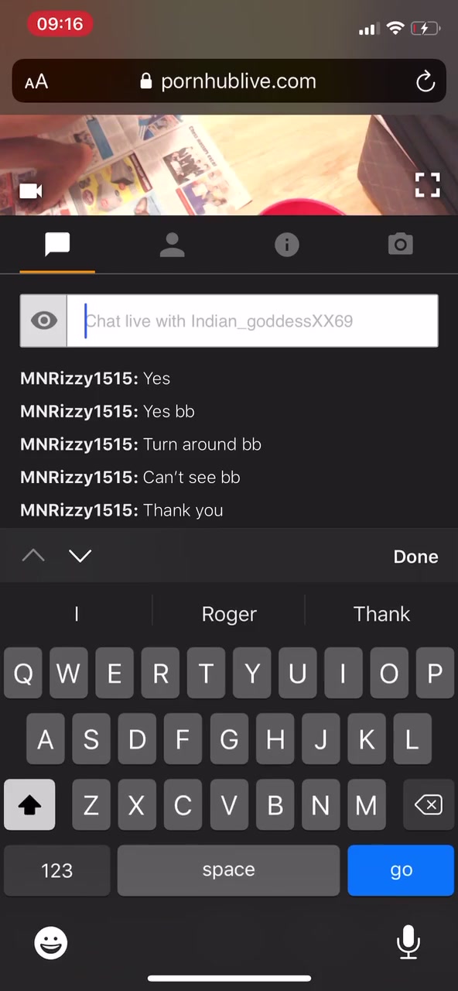Toggle the eye visibility button beside chat
Screen dimensions: 458x991
tap(44, 321)
